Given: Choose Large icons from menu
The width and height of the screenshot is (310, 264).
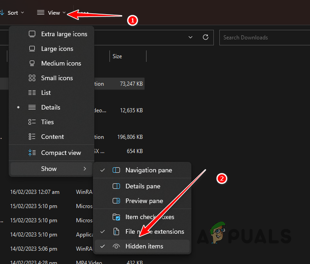Looking at the screenshot, I should coord(51,49).
